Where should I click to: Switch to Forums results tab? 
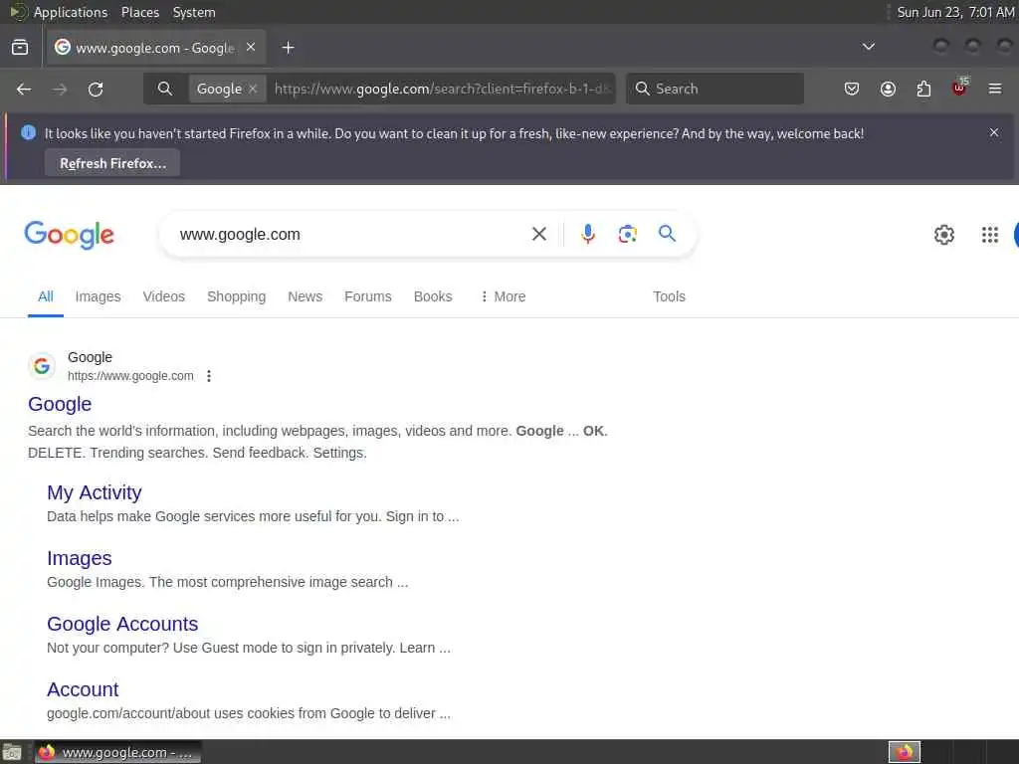pos(368,296)
